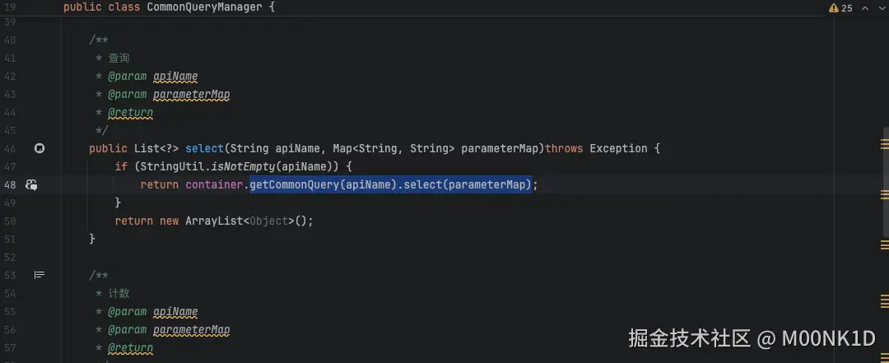
Task: Click the closing brace on line 51
Action: coord(92,239)
